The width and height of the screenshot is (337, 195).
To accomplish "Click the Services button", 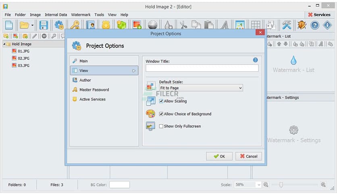I will click(319, 15).
